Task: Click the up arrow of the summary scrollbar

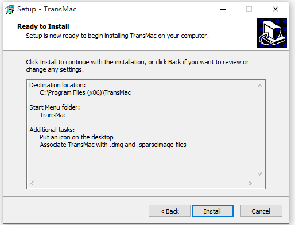Action: [259, 86]
